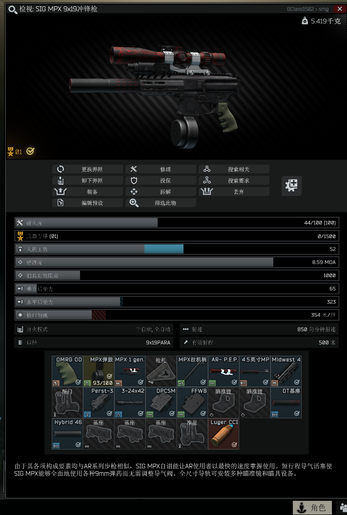
Task: Click the Luger CCI ammo icon
Action: (224, 433)
